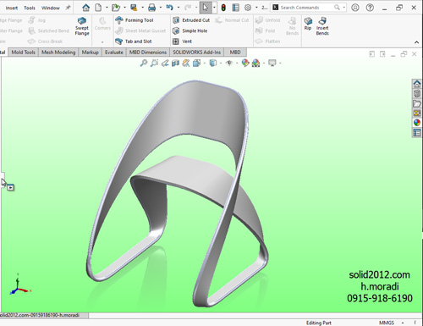
Task: Click Edit Appearance color ball icon
Action: coord(245,63)
